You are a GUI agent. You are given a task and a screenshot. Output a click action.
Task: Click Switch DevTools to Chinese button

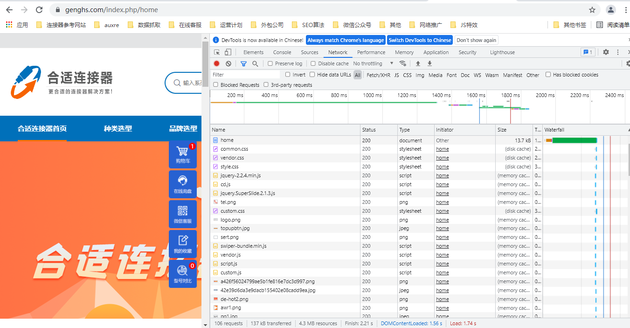pos(420,40)
